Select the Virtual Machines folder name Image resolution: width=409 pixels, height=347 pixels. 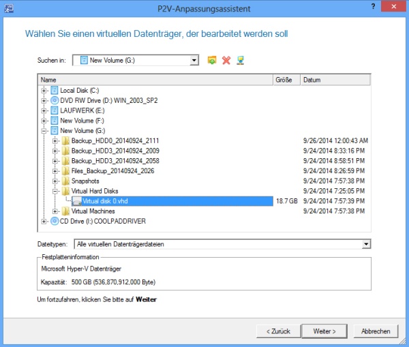click(93, 211)
